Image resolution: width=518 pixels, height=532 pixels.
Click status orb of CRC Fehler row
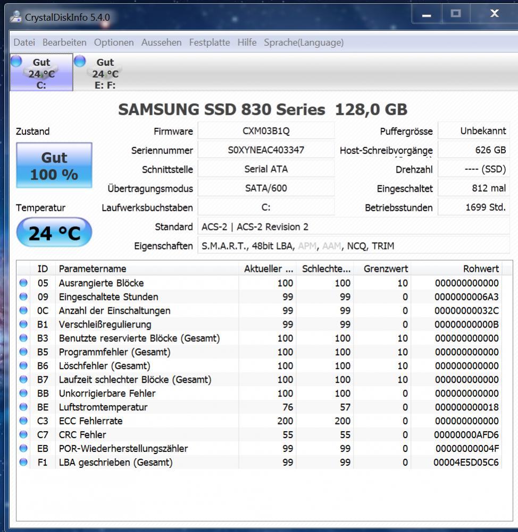23,435
